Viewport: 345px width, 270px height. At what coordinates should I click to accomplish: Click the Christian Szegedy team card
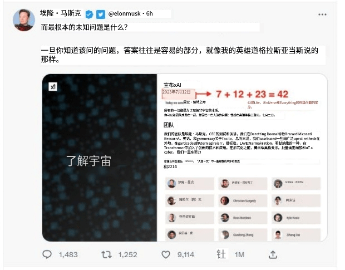(243, 200)
